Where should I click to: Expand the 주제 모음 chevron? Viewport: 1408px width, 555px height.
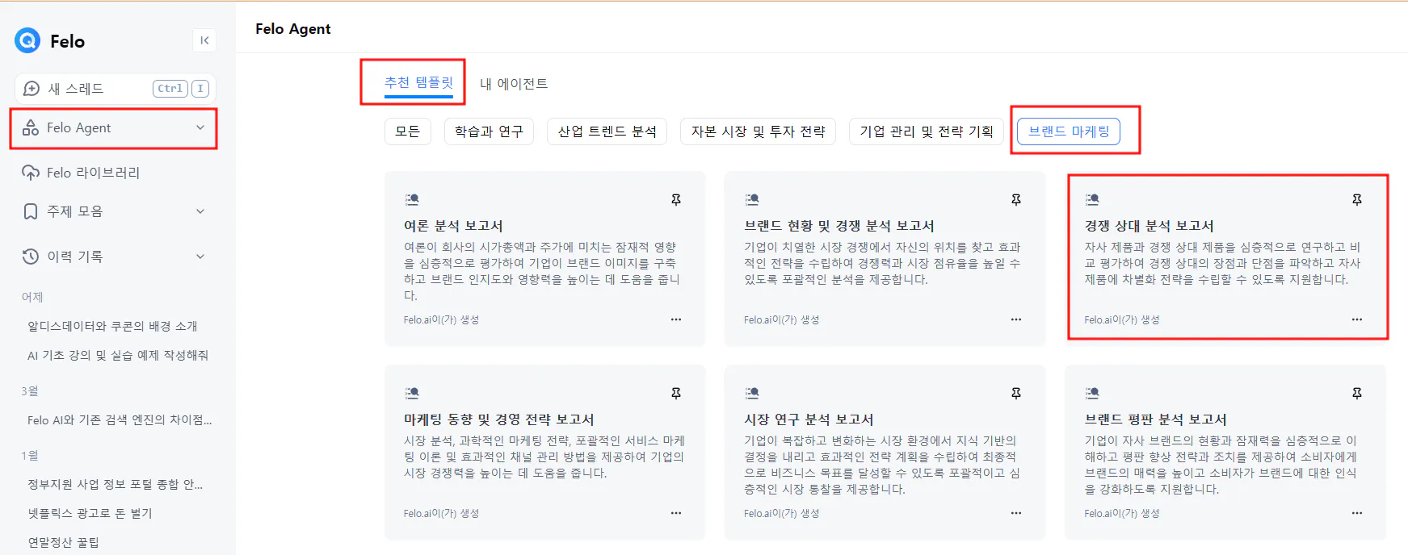click(x=200, y=211)
